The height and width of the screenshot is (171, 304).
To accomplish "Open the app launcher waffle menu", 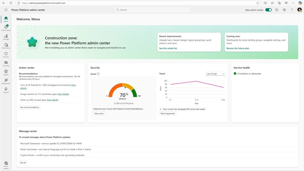I will coord(6,10).
